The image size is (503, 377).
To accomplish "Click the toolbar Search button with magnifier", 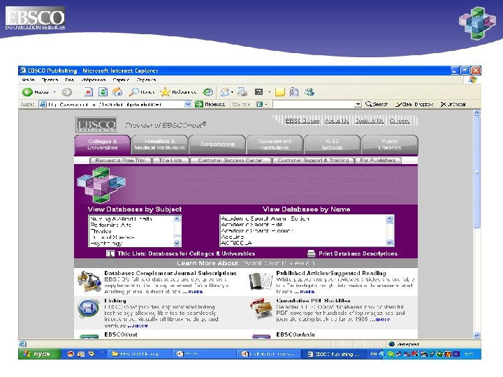I will (x=377, y=104).
